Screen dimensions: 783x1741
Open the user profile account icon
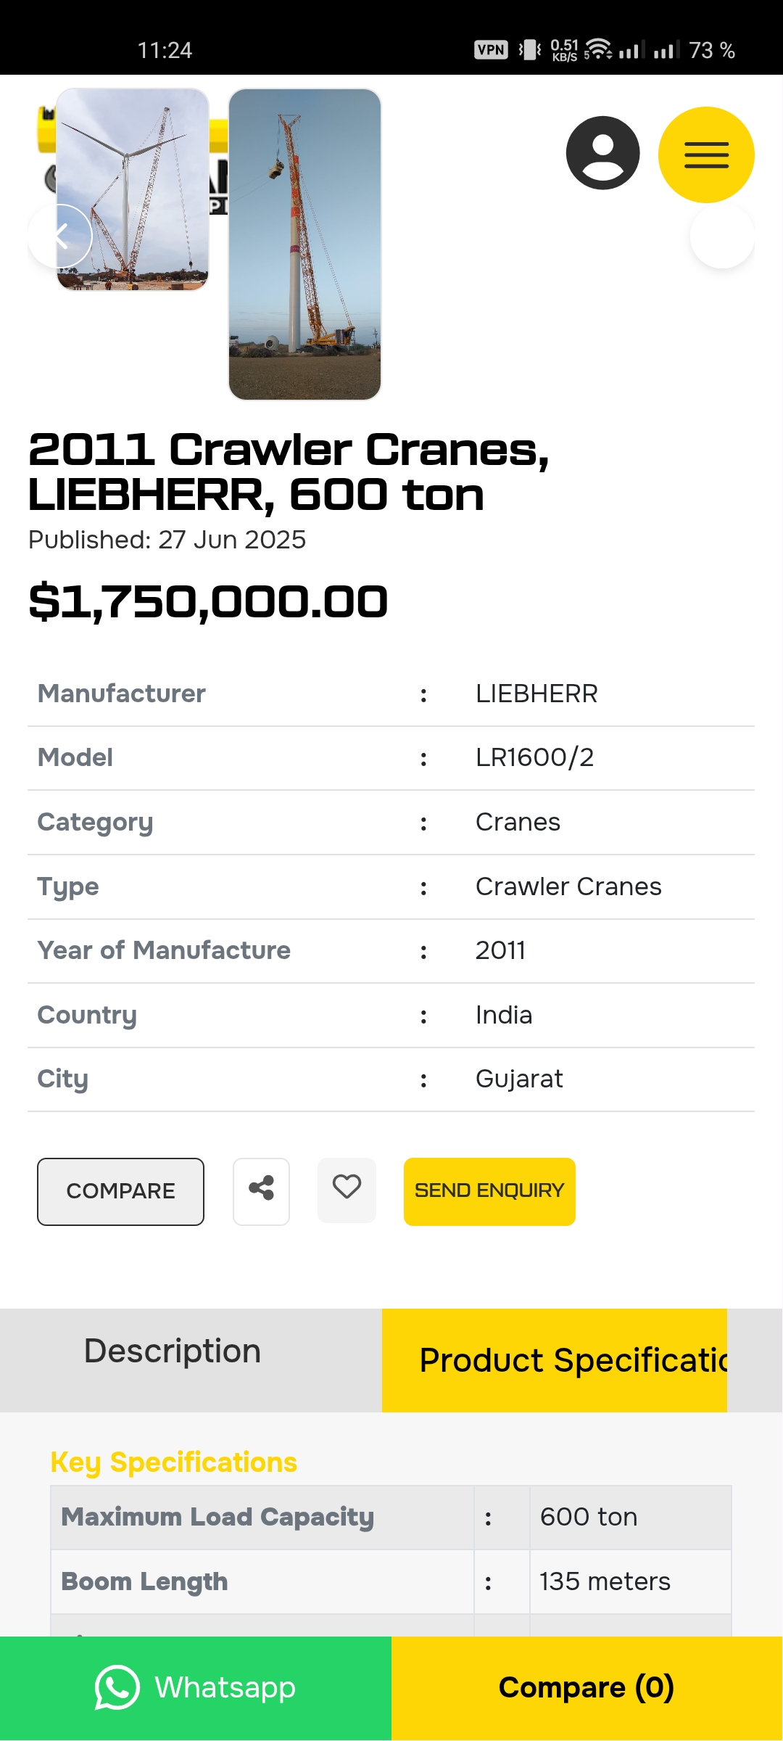pos(602,153)
